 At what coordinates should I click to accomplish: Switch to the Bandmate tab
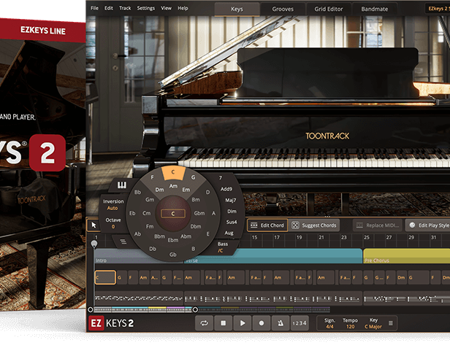click(375, 9)
